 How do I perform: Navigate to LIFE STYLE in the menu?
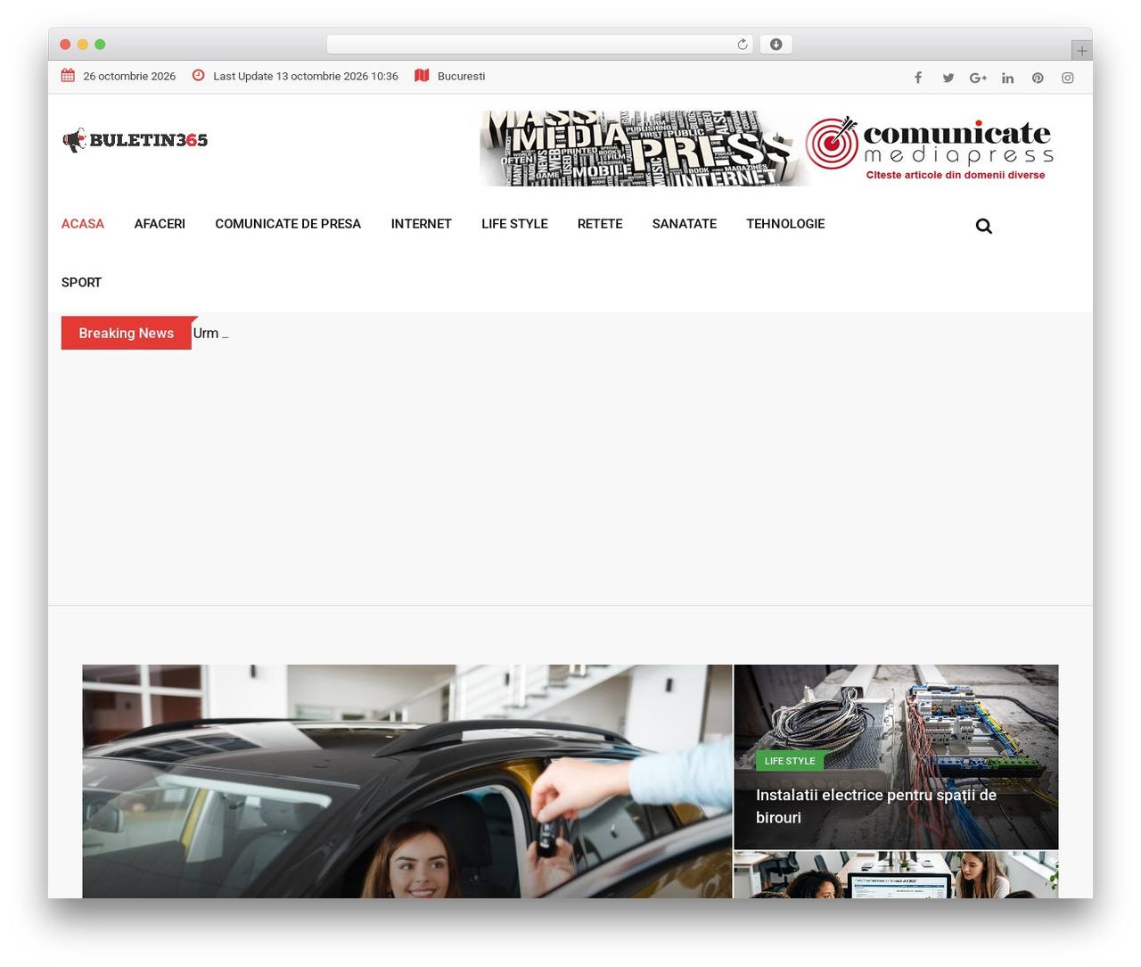coord(514,224)
